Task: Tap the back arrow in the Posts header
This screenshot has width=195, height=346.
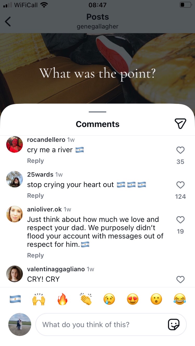Action: click(8, 22)
